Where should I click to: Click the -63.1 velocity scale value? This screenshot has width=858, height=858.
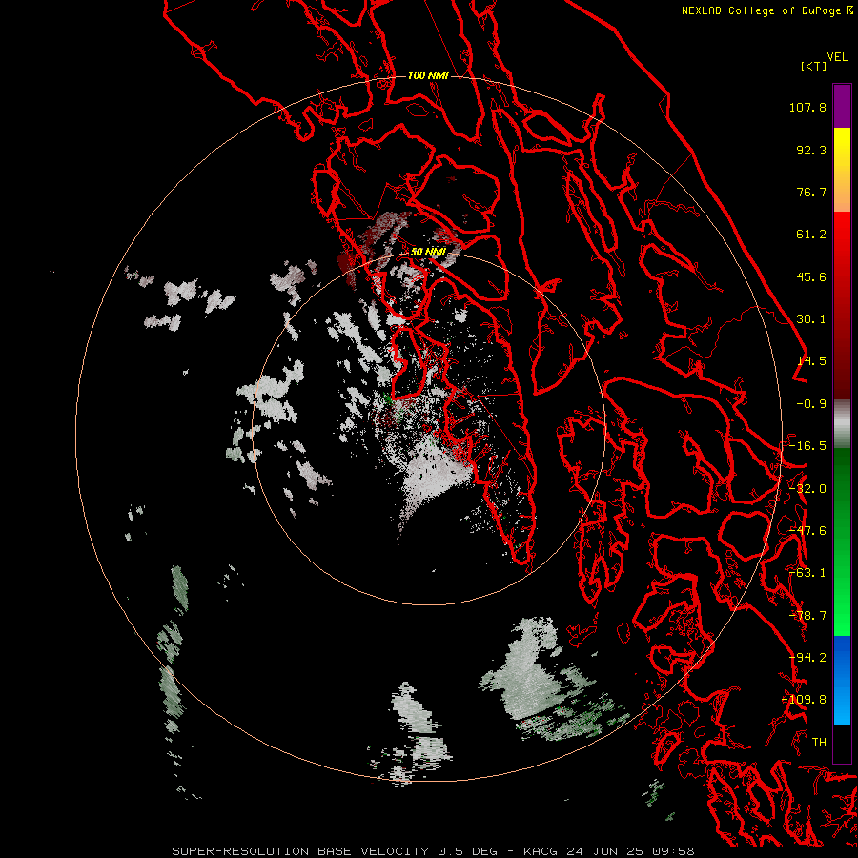point(807,573)
